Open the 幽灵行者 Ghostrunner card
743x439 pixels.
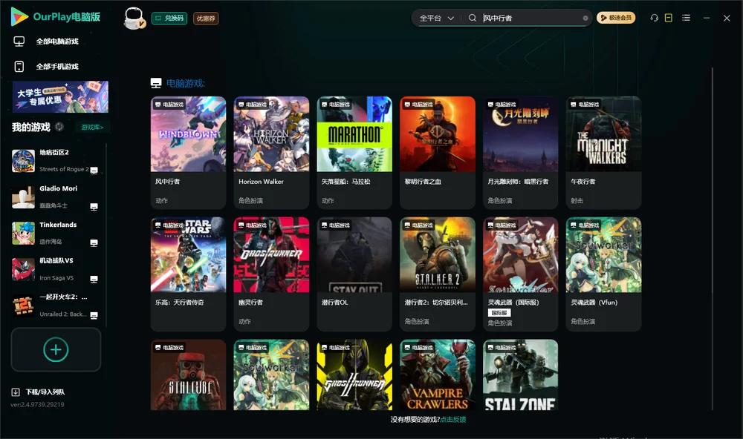pos(271,274)
